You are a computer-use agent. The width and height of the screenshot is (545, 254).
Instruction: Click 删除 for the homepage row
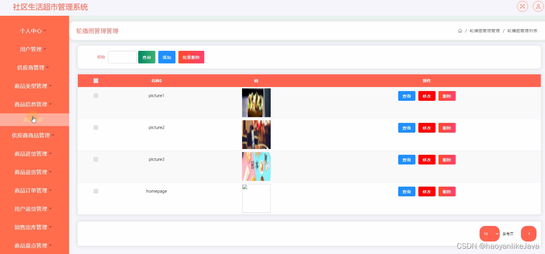447,192
